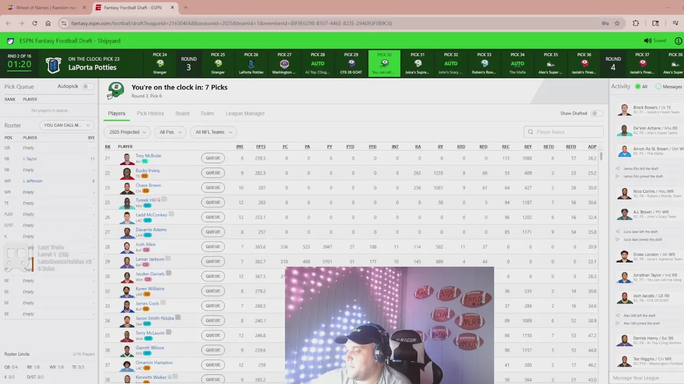Open news note icon beside Lamar Jackson
The image size is (684, 384).
click(x=168, y=259)
